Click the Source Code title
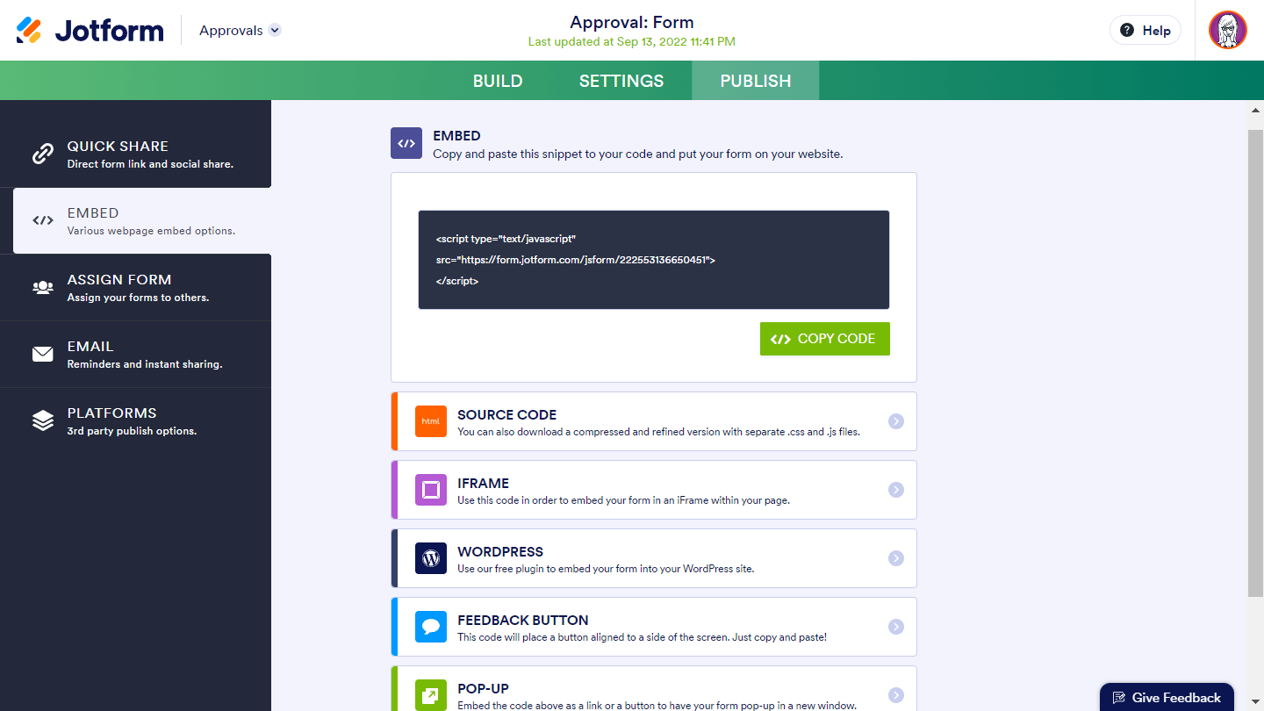This screenshot has width=1264, height=711. [x=507, y=414]
